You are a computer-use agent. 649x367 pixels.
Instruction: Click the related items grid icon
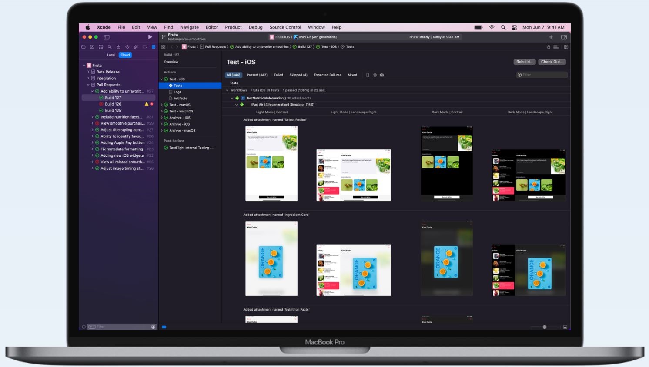(x=163, y=47)
